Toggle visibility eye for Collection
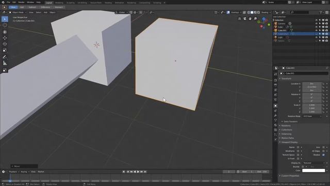The height and width of the screenshot is (186, 330). click(316, 20)
